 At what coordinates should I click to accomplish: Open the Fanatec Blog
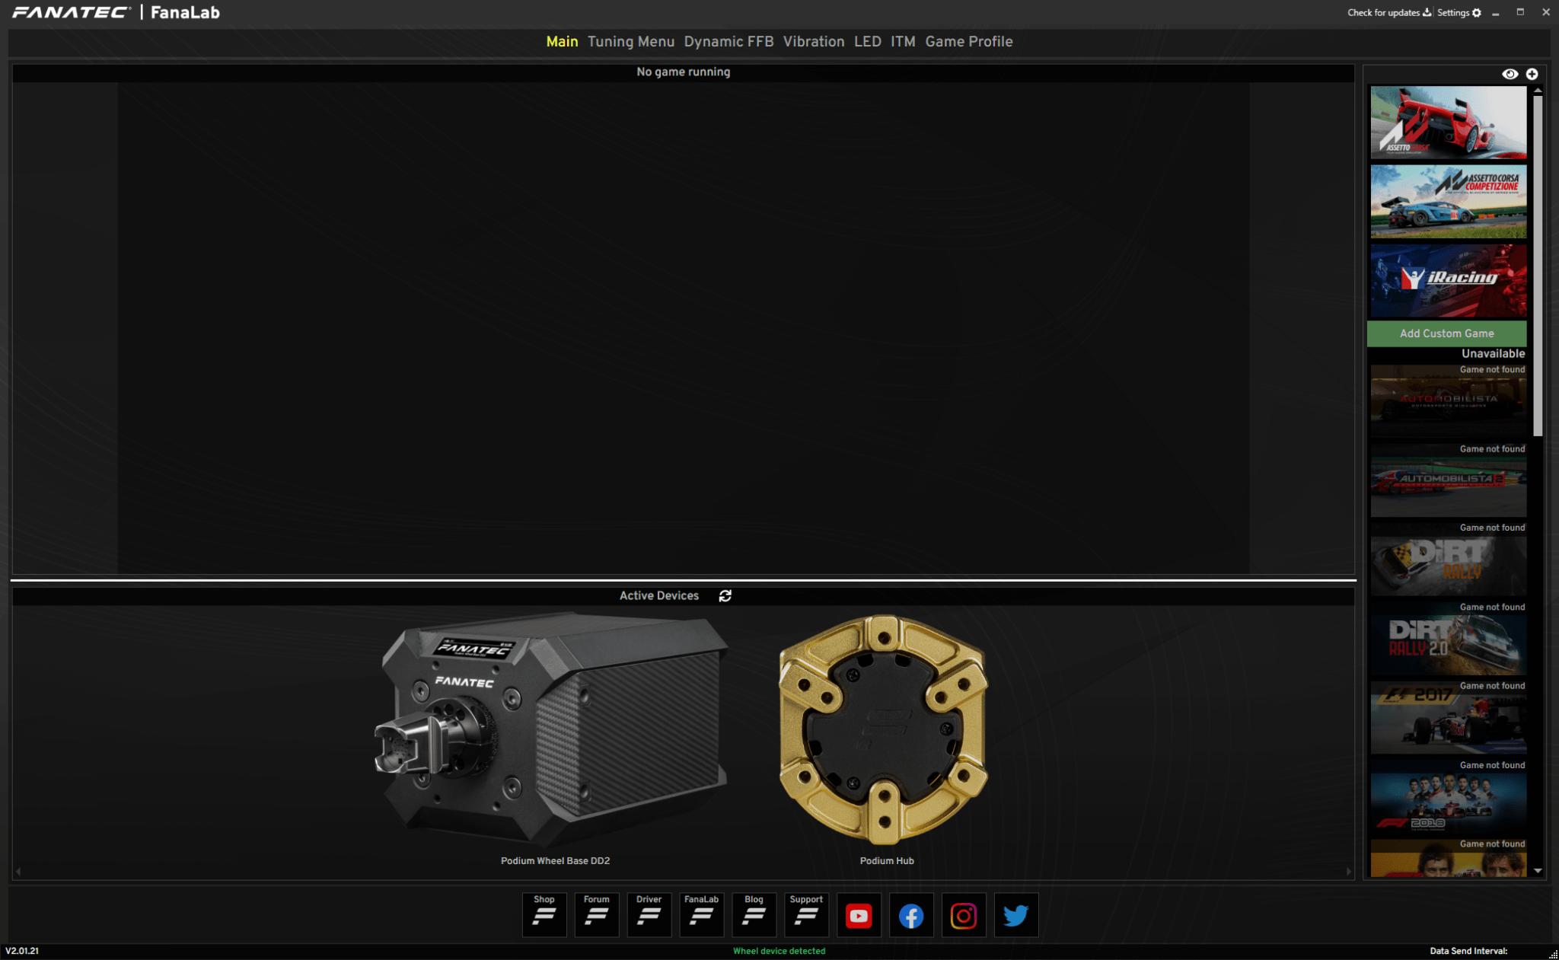[x=754, y=915]
